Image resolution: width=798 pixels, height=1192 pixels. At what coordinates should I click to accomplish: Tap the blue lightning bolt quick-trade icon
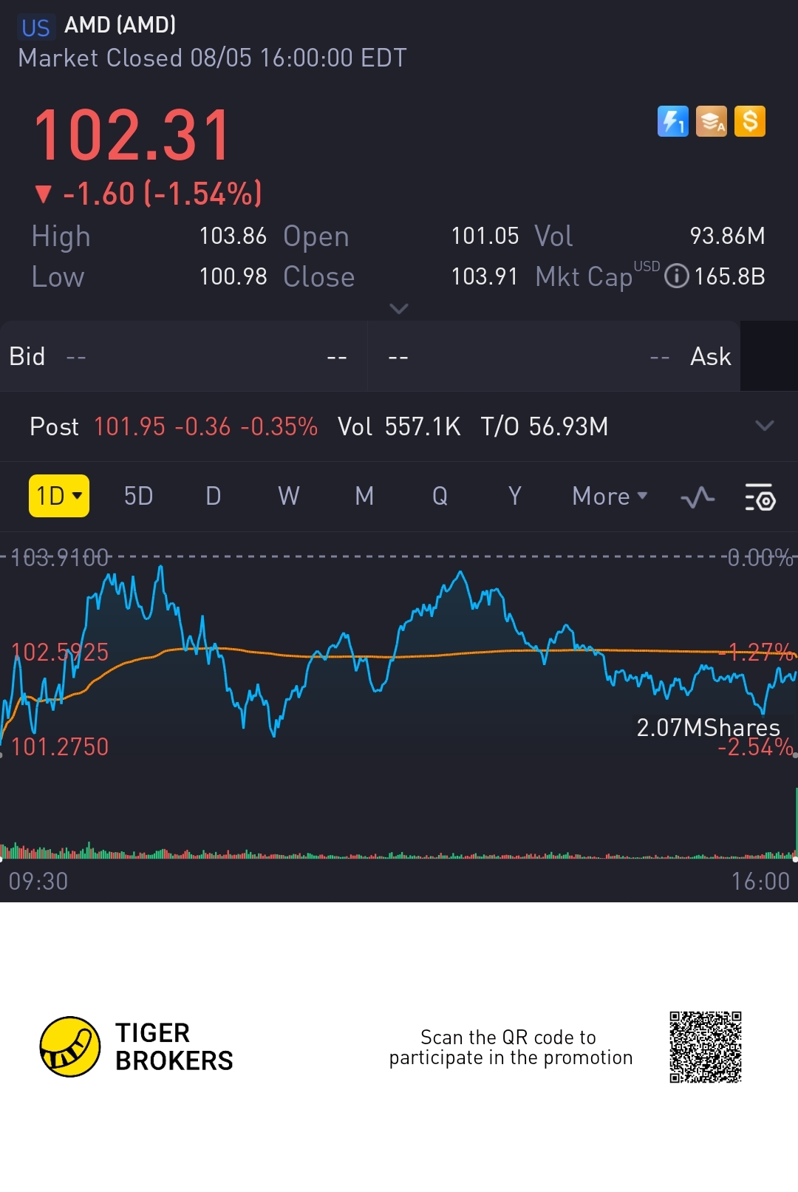672,122
